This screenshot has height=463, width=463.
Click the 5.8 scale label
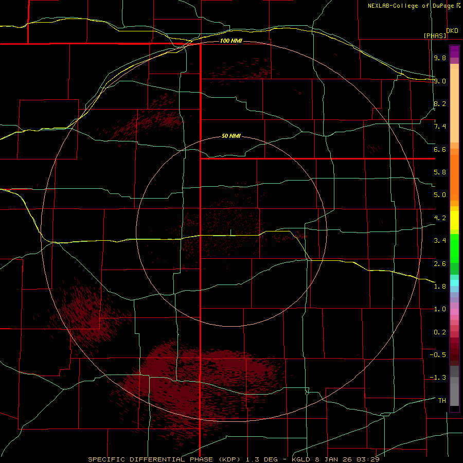point(440,172)
